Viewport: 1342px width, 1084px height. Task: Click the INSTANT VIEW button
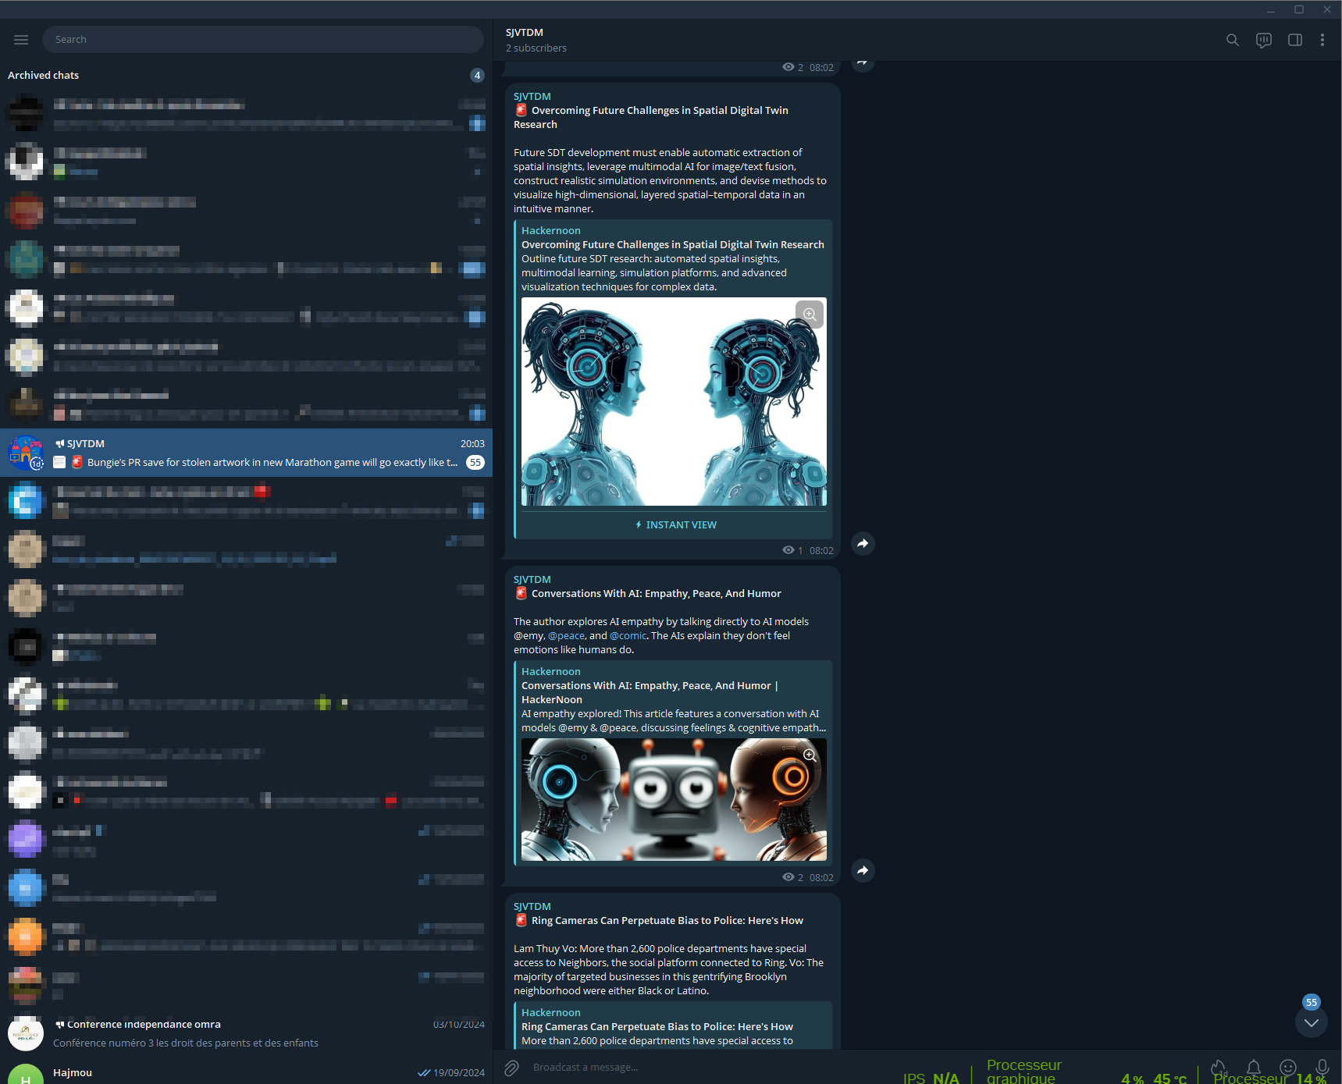coord(675,525)
